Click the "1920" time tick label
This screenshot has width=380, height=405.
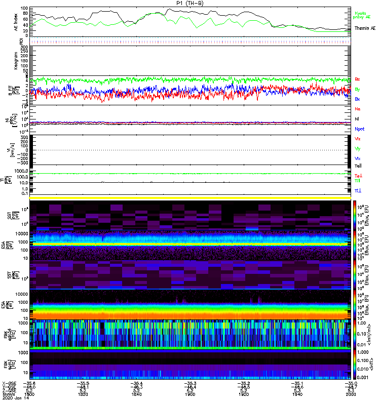tap(244, 394)
